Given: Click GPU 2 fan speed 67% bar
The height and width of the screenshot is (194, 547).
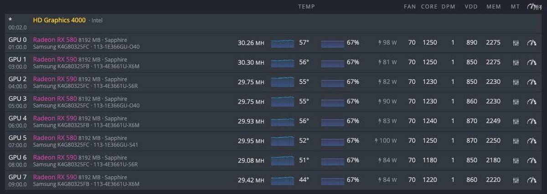Looking at the screenshot, I should [332, 82].
